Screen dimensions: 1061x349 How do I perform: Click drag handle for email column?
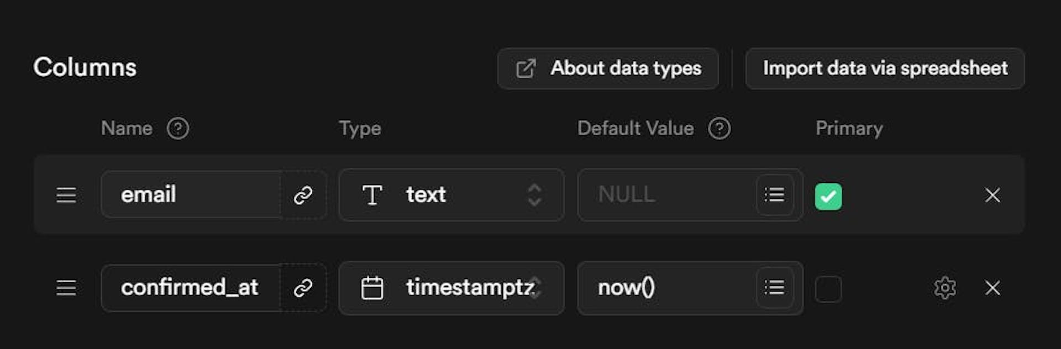[x=66, y=195]
